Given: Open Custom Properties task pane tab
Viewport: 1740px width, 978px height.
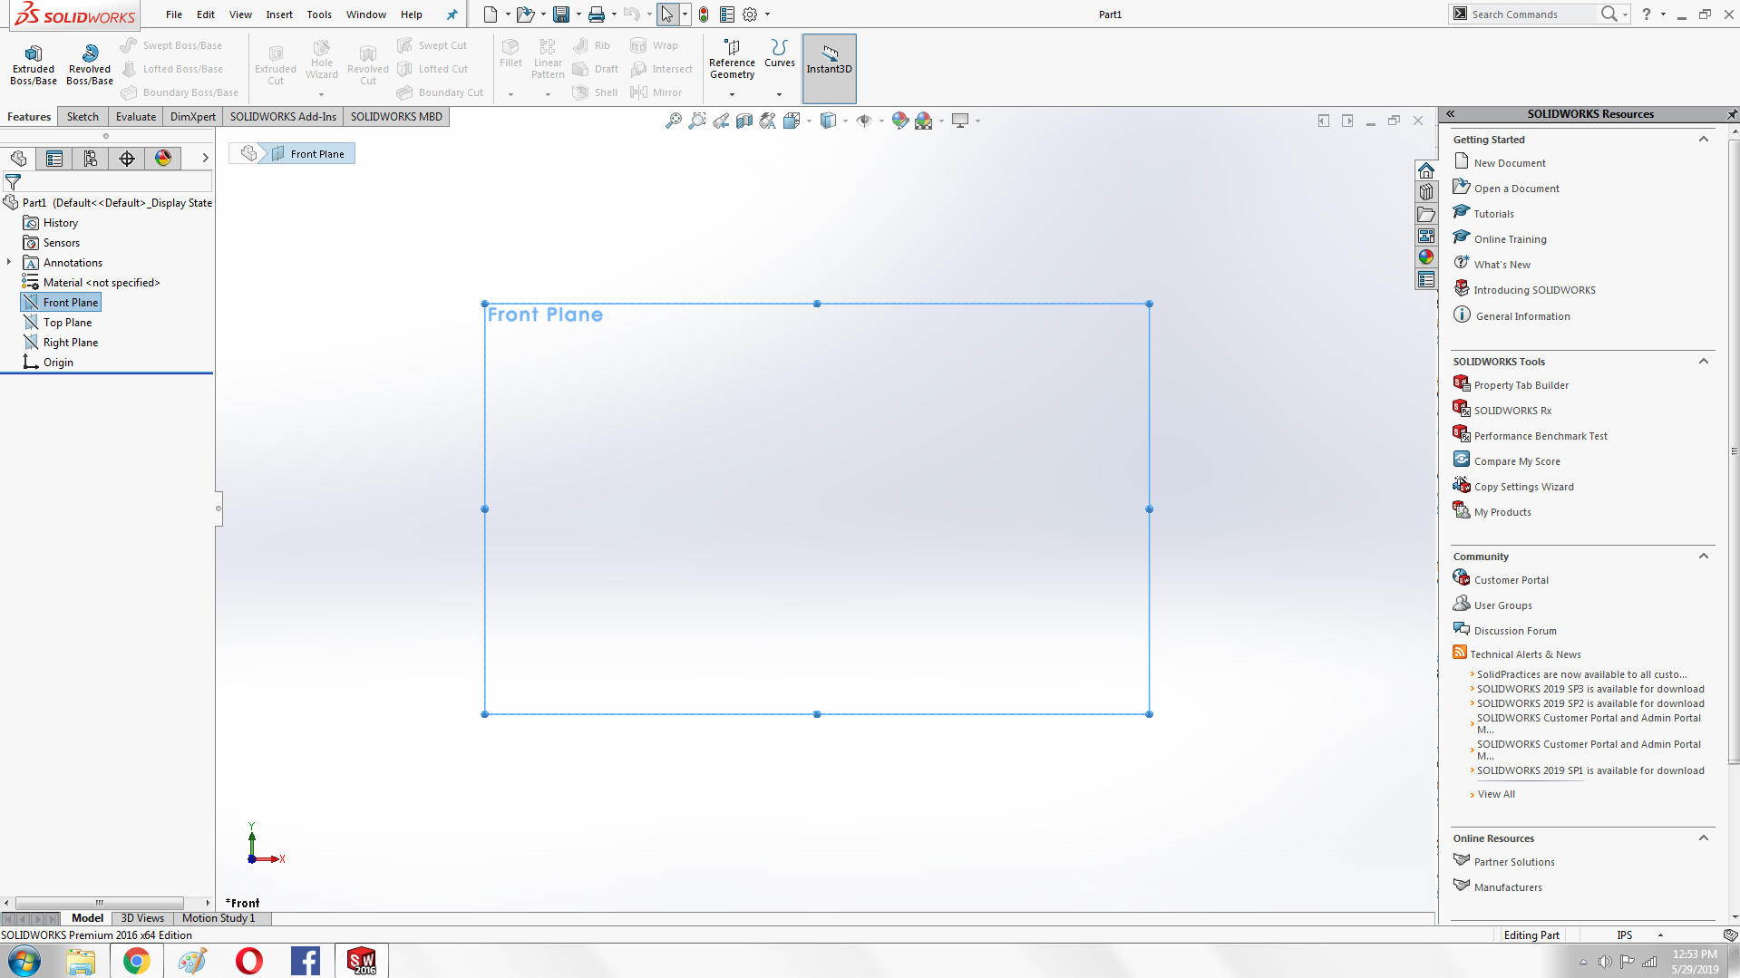Looking at the screenshot, I should [x=1426, y=279].
